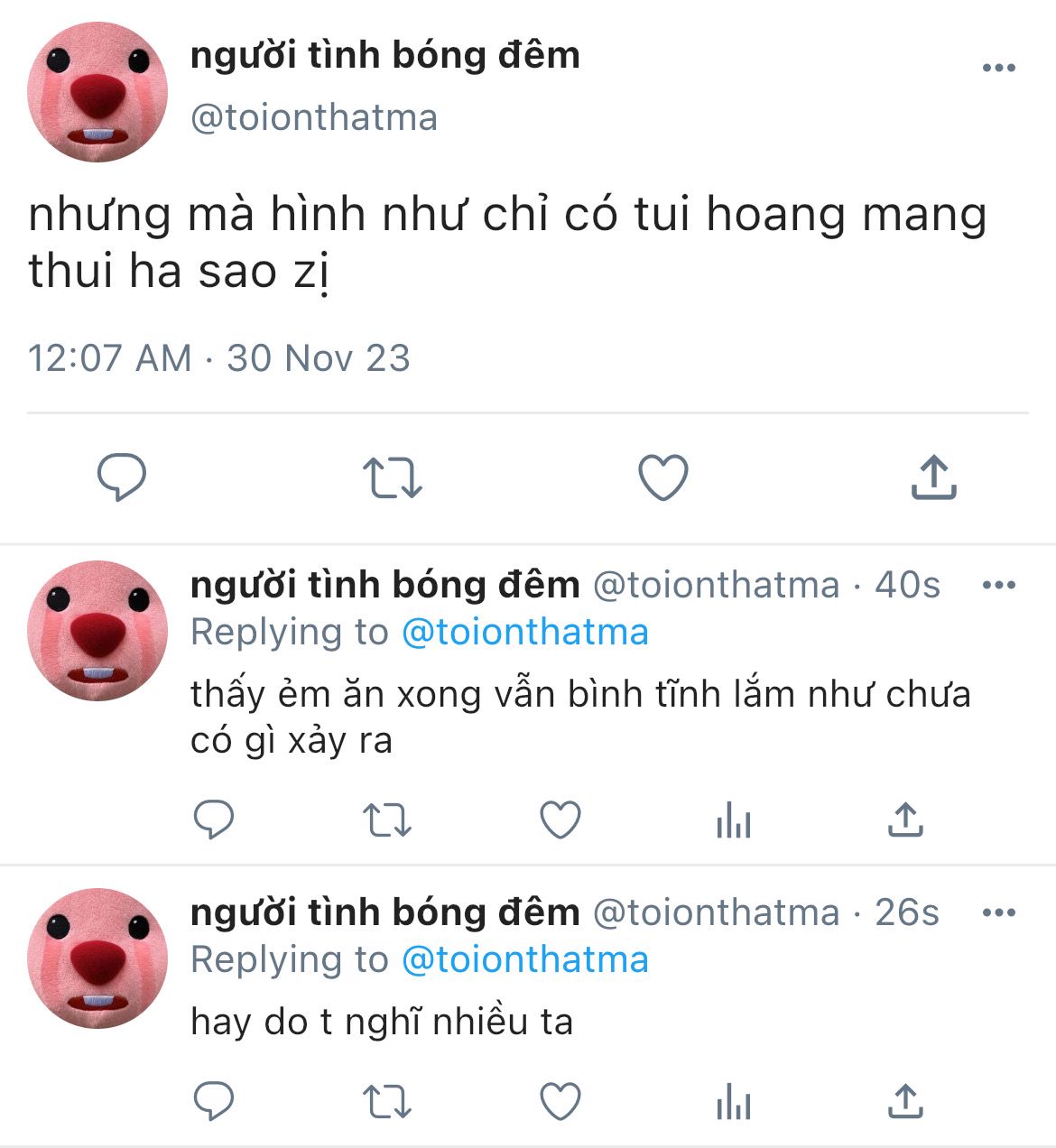This screenshot has height=1148, width=1056.
Task: Open more options on the 26s reply
Action: 998,912
